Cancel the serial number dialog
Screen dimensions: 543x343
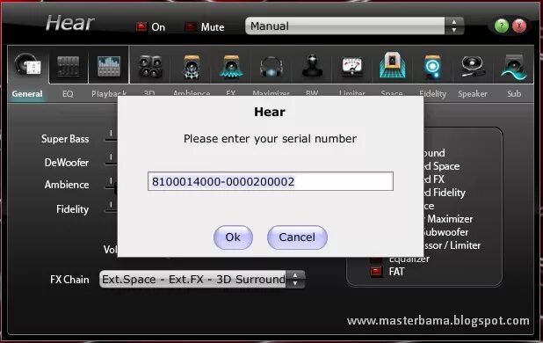coord(297,237)
